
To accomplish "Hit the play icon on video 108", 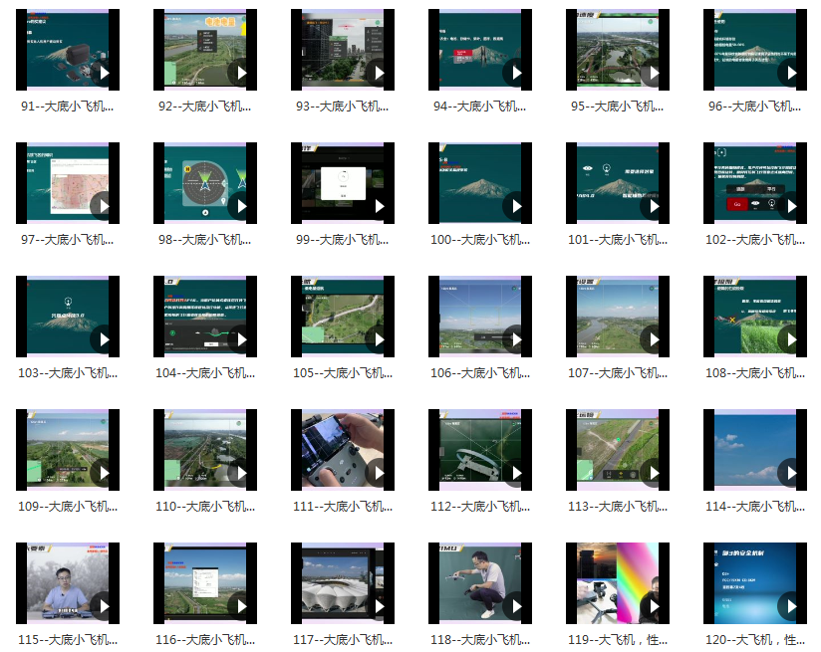I will pos(789,339).
